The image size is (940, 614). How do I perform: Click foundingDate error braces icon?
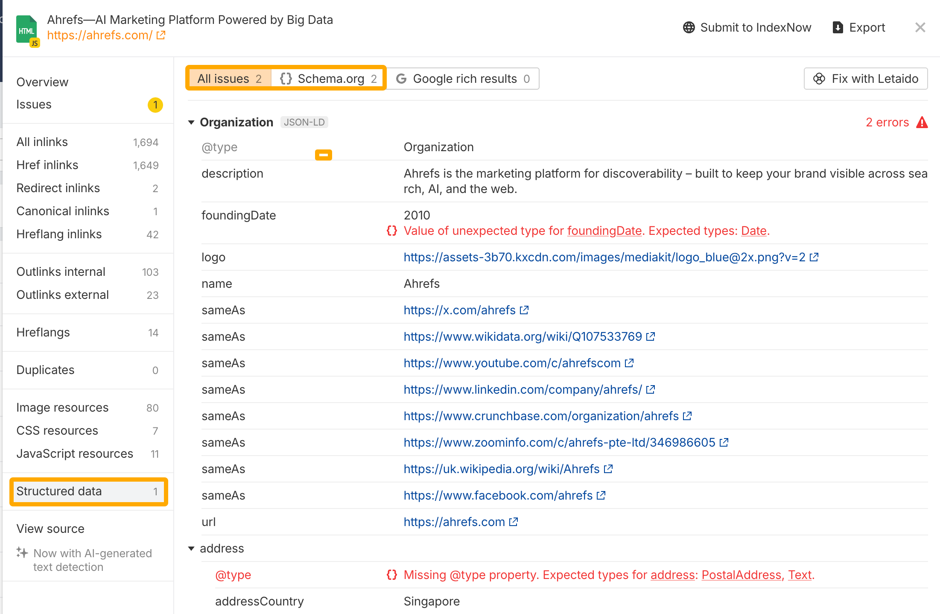pos(391,231)
